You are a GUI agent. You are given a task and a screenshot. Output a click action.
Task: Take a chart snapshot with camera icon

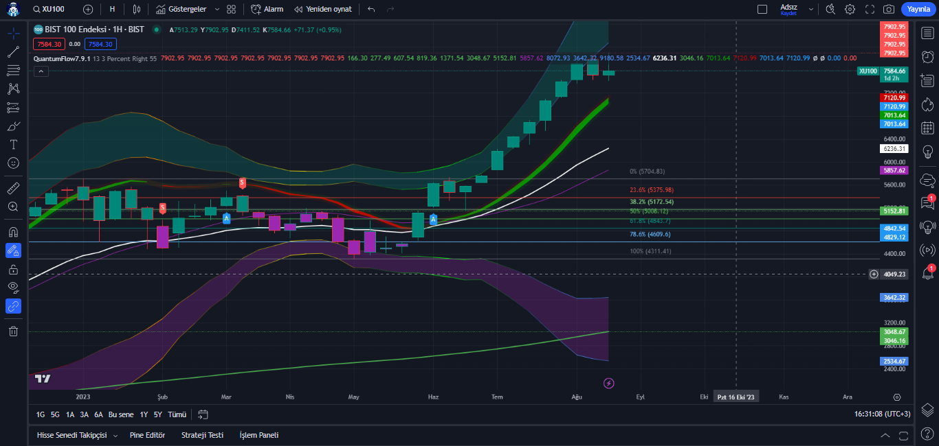889,9
